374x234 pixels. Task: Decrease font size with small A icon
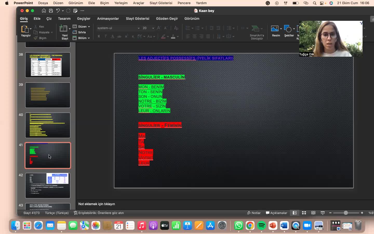tap(165, 28)
